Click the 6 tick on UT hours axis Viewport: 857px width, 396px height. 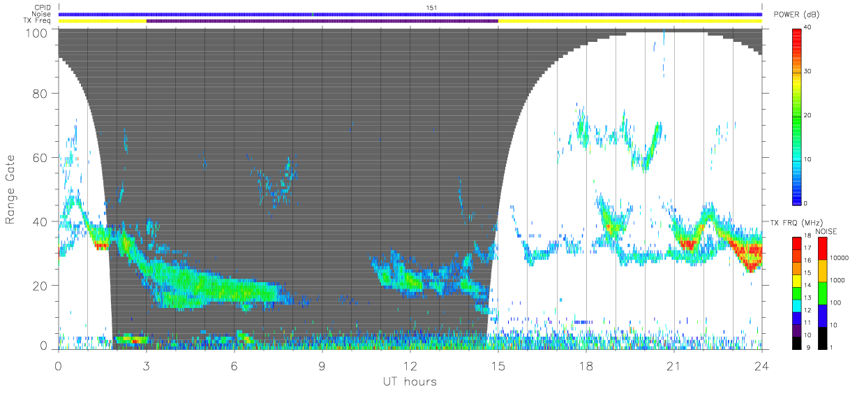point(234,365)
